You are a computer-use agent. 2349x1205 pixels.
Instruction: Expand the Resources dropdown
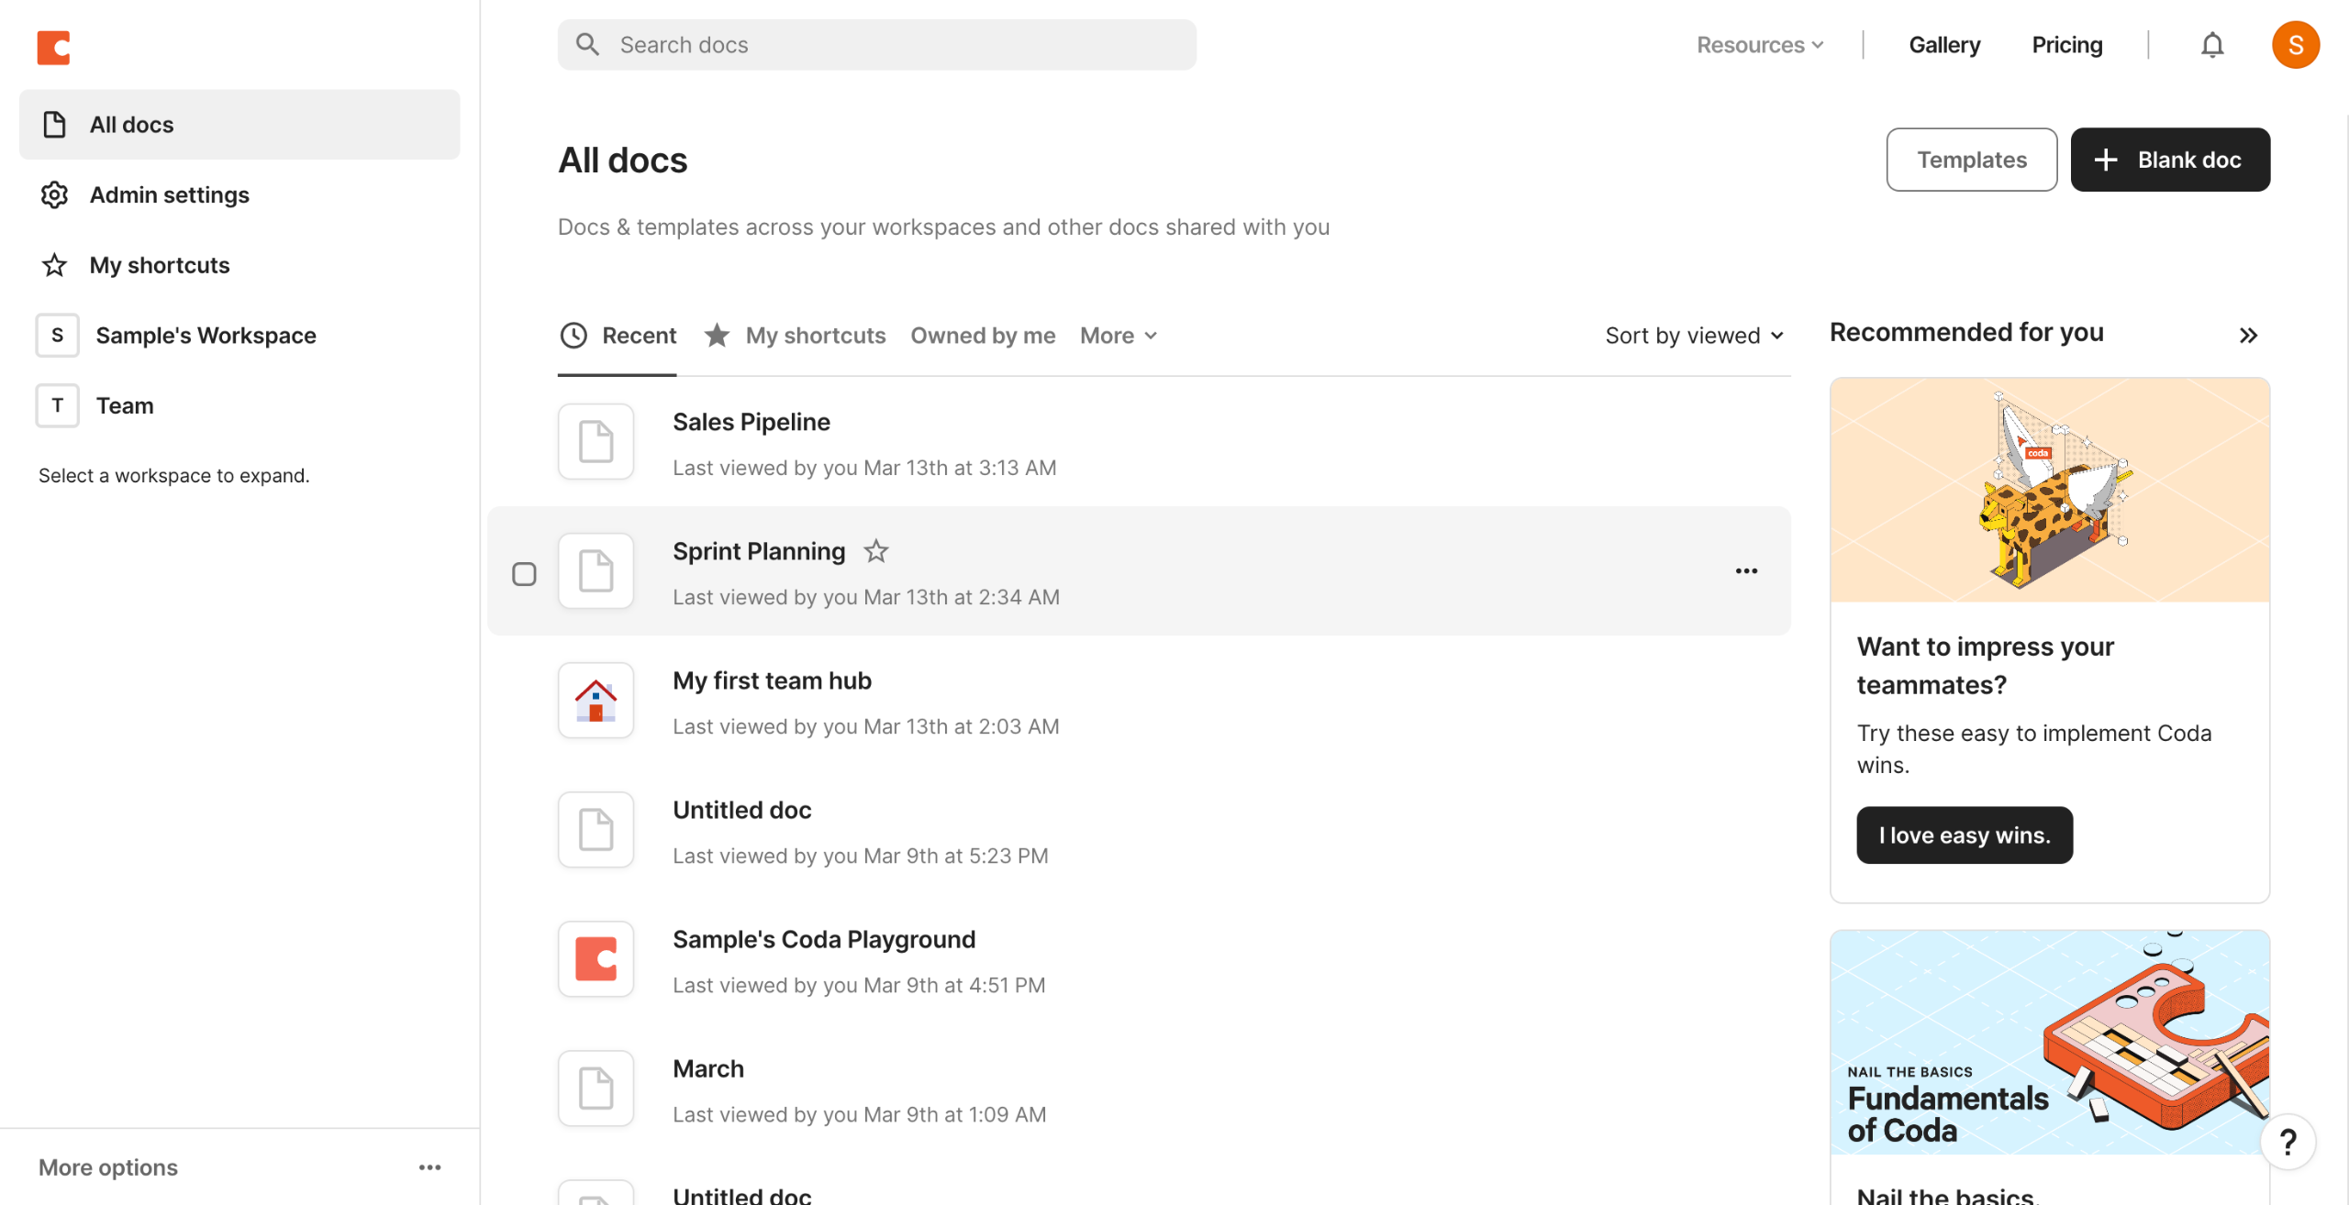point(1760,45)
